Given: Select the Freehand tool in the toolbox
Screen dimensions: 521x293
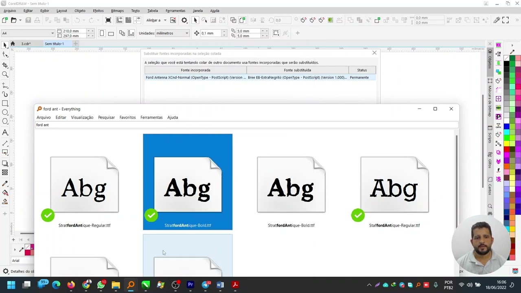Looking at the screenshot, I should (5, 85).
